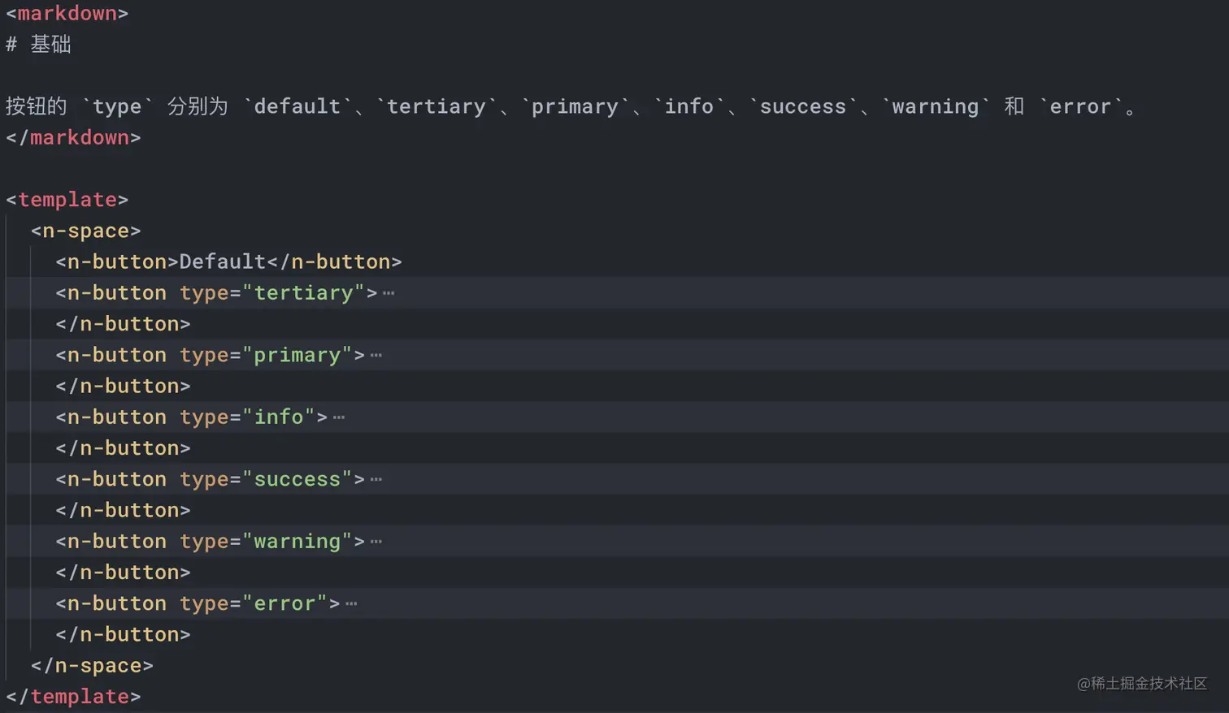This screenshot has height=713, width=1229.
Task: Click the word Default in the first n-button
Action: click(x=222, y=262)
